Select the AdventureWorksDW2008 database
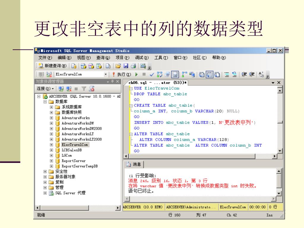Viewport: 304px width, 228px height. (x=82, y=129)
